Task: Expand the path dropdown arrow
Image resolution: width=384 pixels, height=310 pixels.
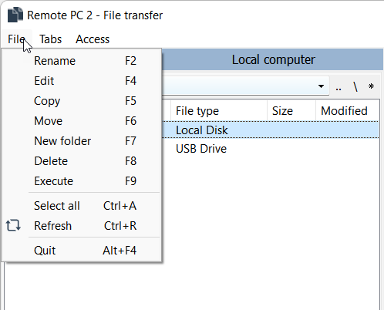Action: click(x=321, y=86)
